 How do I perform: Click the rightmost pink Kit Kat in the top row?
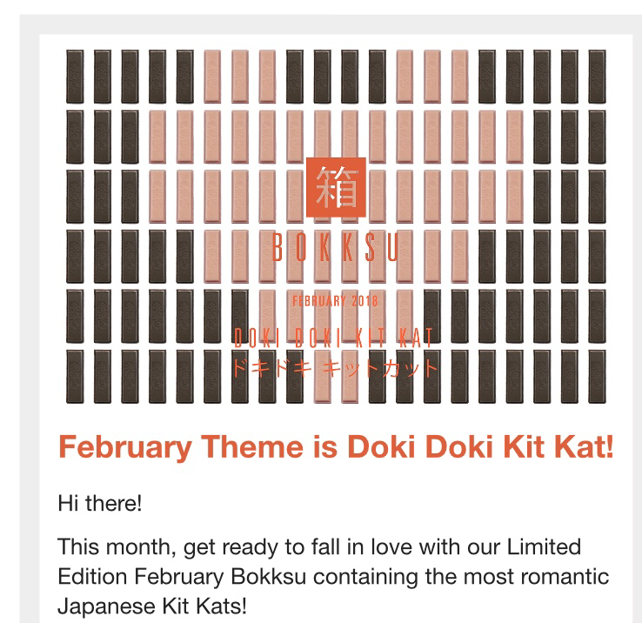[x=459, y=77]
